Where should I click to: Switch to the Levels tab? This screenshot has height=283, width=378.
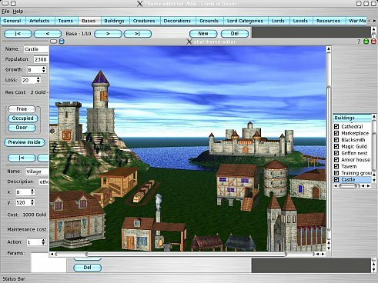coord(300,21)
